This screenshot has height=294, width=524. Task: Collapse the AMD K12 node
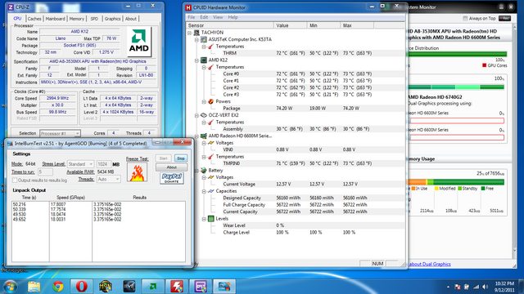(196, 60)
